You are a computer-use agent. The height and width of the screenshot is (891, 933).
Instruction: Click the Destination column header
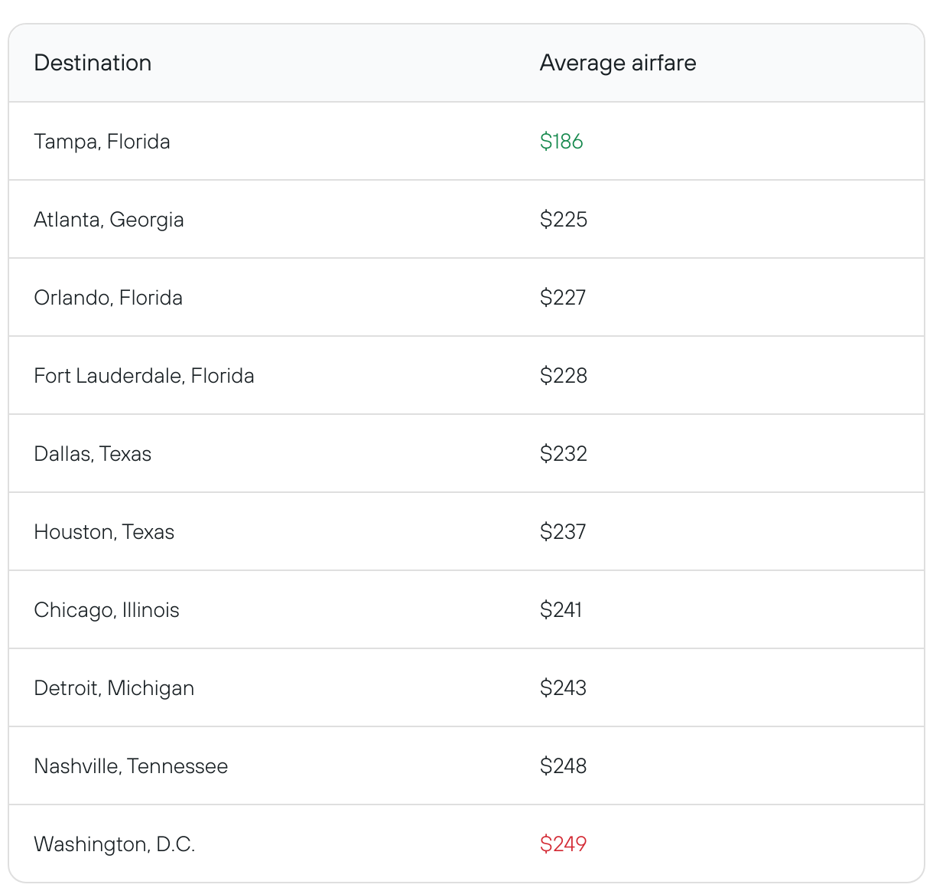tap(93, 63)
